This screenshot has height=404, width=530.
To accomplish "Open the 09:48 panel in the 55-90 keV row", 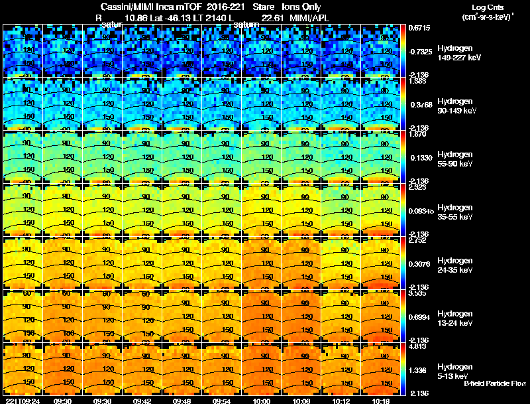I will click(x=182, y=157).
